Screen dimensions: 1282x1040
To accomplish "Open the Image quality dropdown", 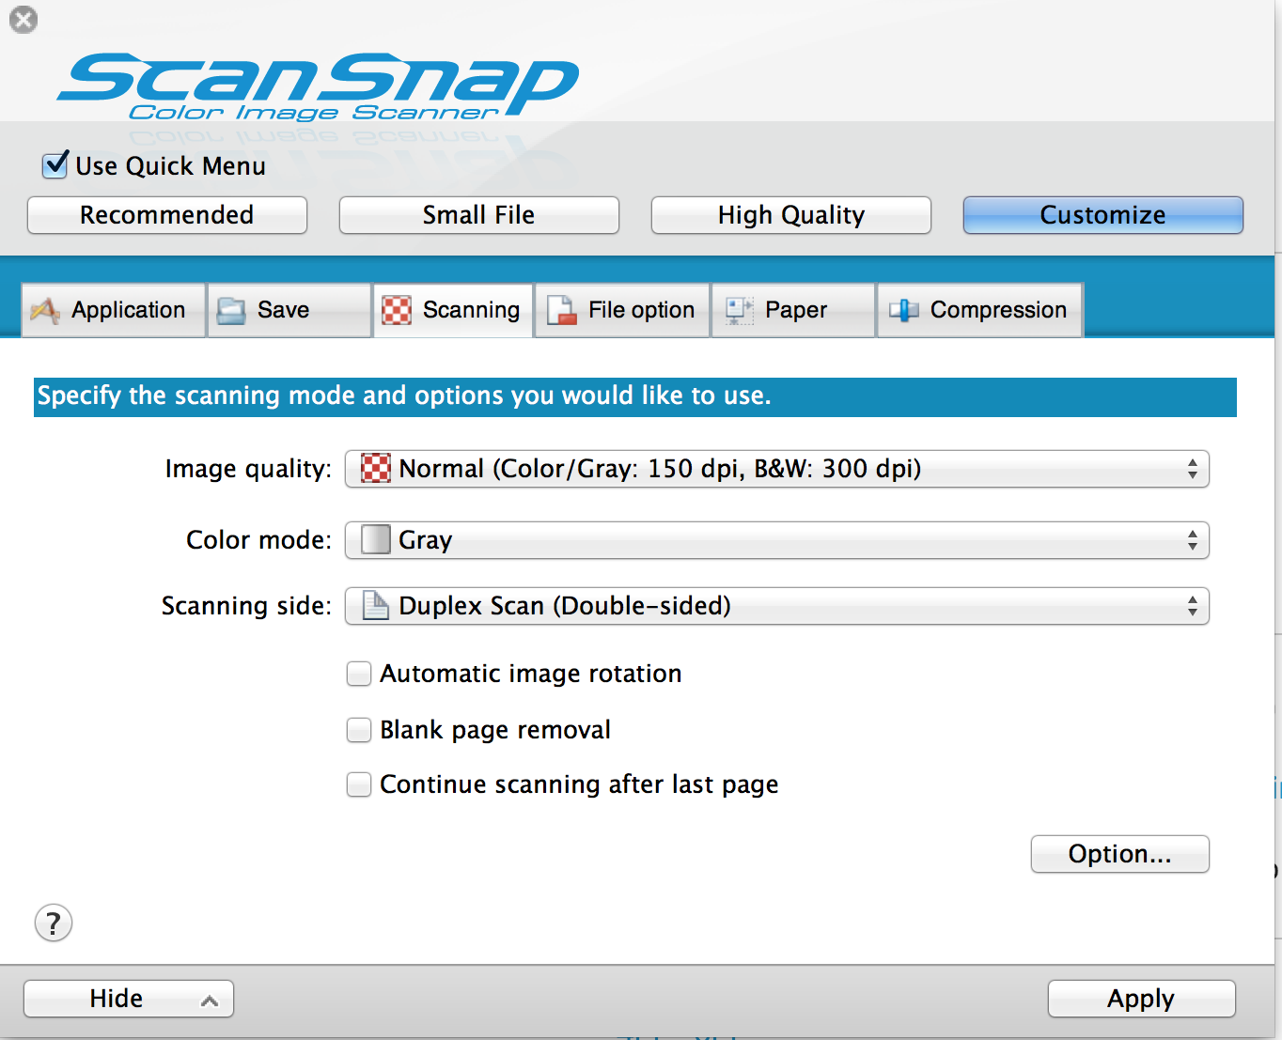I will [x=776, y=469].
